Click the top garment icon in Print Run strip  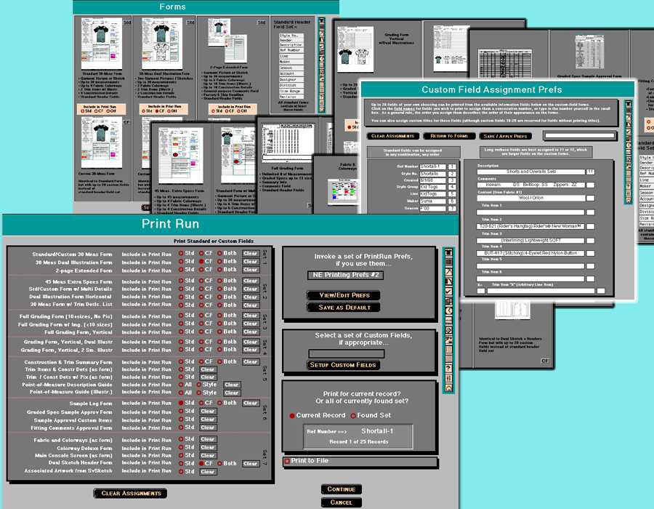448,254
